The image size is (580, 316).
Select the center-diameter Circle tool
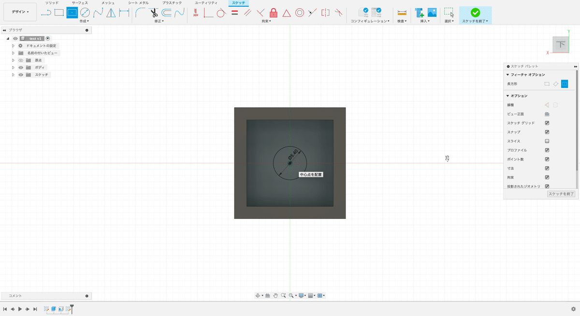(x=85, y=13)
